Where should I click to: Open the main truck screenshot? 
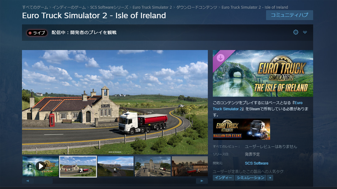(x=115, y=102)
